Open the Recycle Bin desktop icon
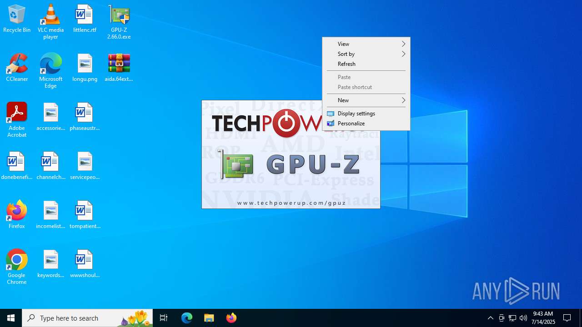 (x=17, y=19)
